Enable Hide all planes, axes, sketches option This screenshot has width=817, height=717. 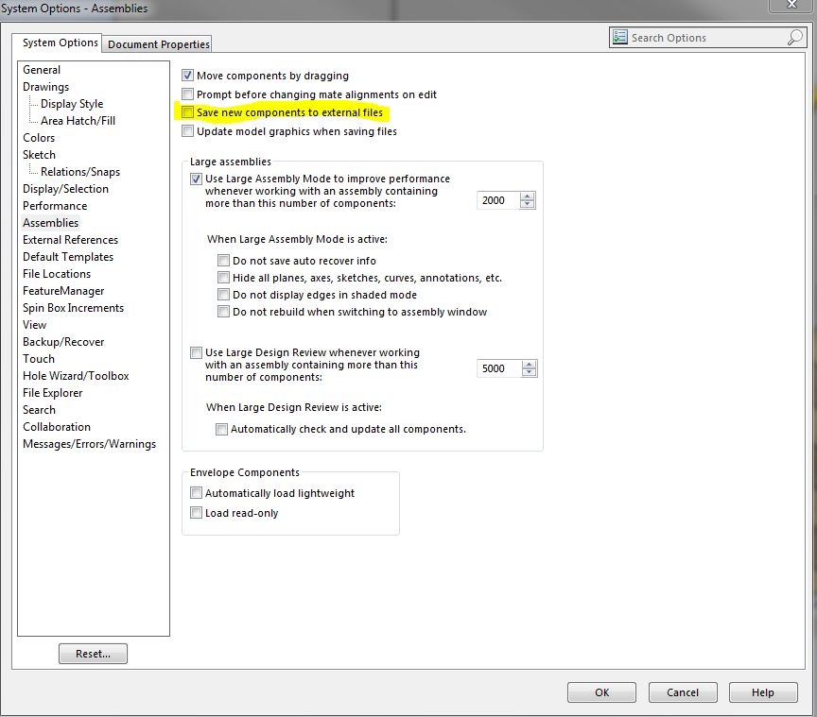[x=223, y=278]
